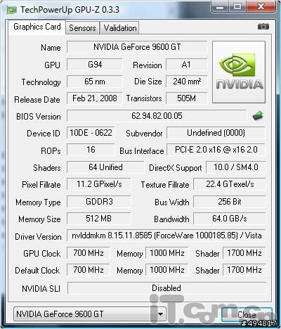Click the Default Clock row Shader 1700 MHz field

point(244,270)
